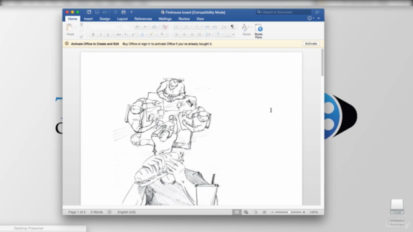This screenshot has height=232, width=413.
Task: Adjust the zoom slider in status bar
Action: (x=288, y=212)
